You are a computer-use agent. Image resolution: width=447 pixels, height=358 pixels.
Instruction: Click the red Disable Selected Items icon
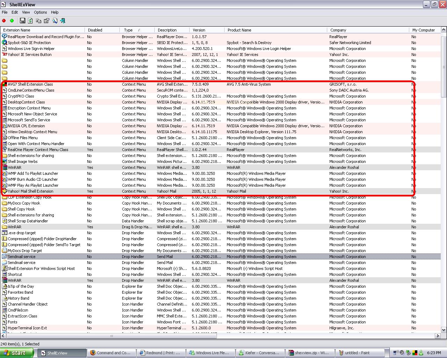click(4, 21)
